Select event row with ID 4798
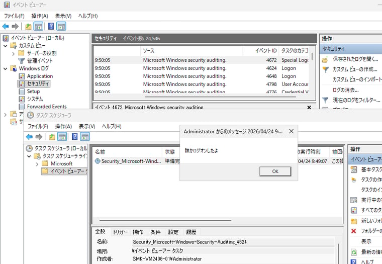This screenshot has width=382, height=264. 201,84
